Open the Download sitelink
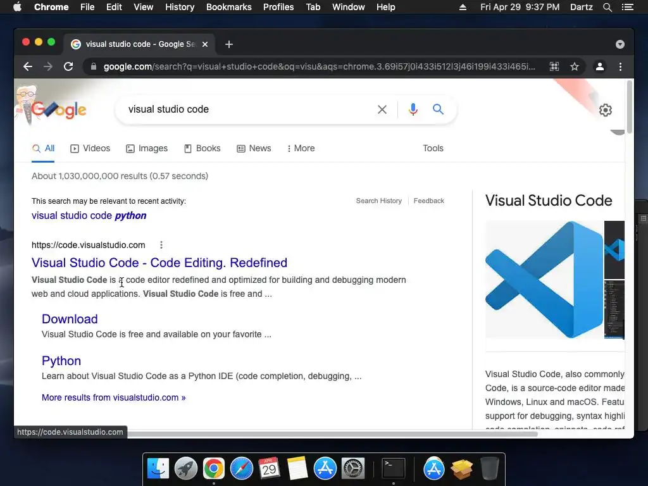648x486 pixels. coord(70,319)
